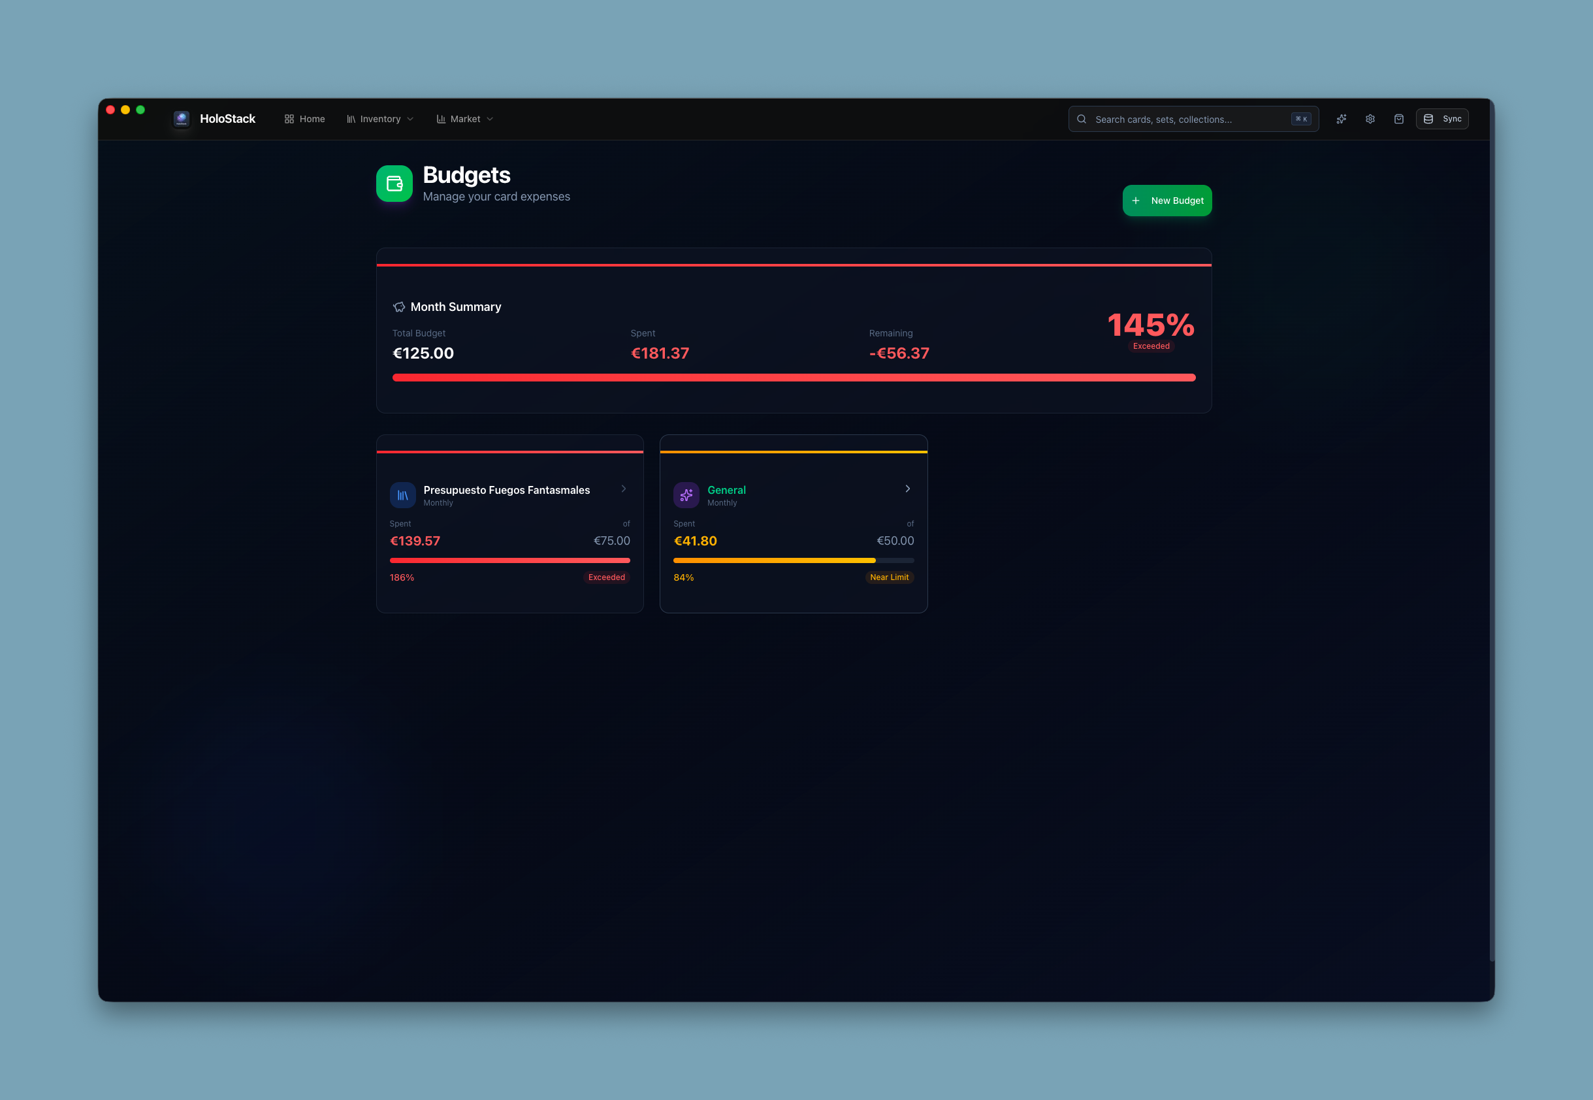Expand the Inventory dropdown menu
The width and height of the screenshot is (1593, 1100).
(379, 120)
